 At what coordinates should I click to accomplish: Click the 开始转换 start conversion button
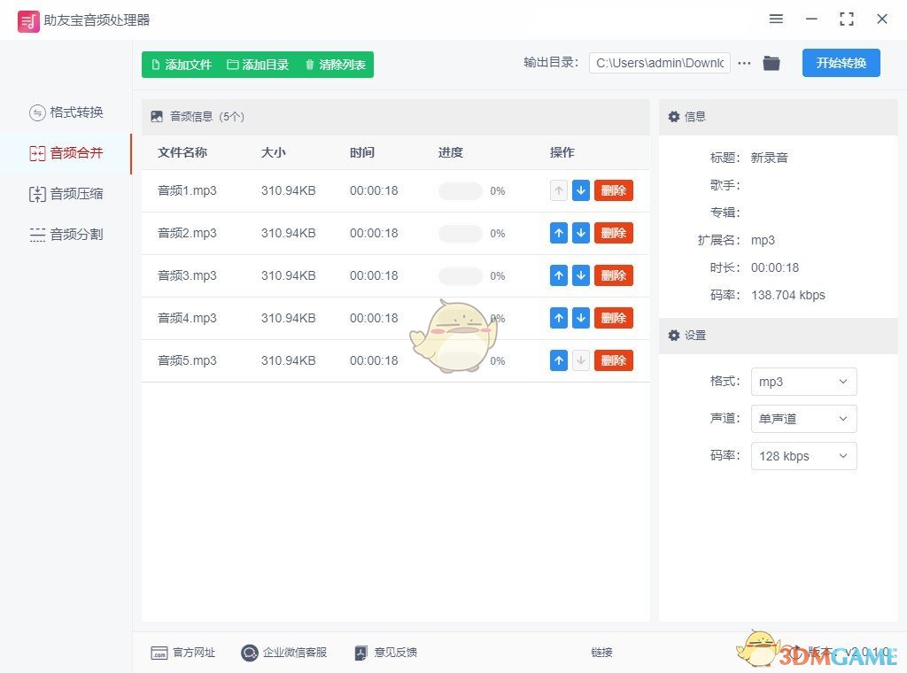coord(840,63)
